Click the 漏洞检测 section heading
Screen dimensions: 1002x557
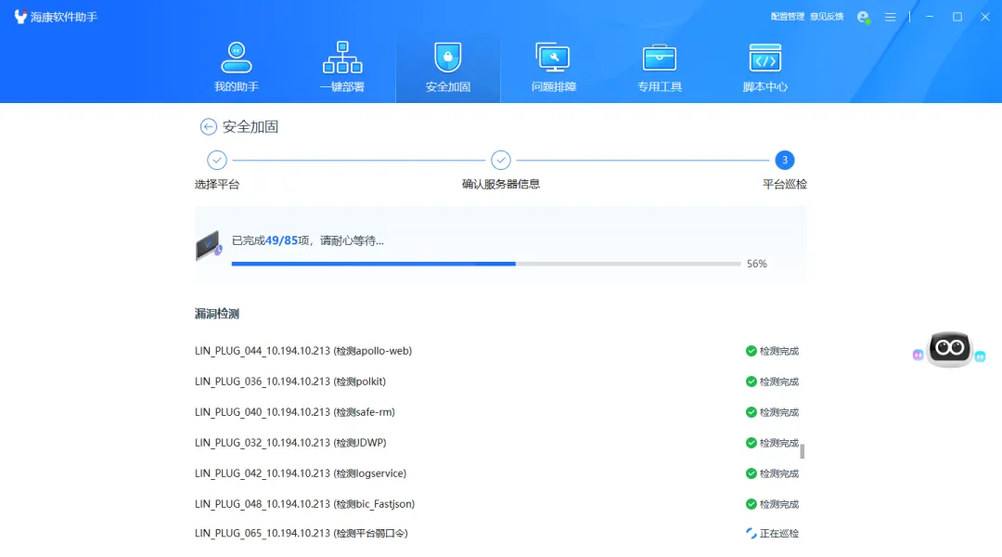tap(216, 314)
